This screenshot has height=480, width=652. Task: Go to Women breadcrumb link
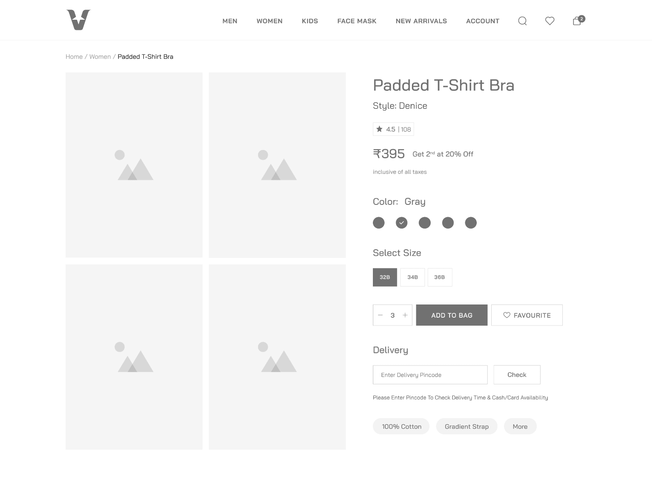click(x=100, y=57)
